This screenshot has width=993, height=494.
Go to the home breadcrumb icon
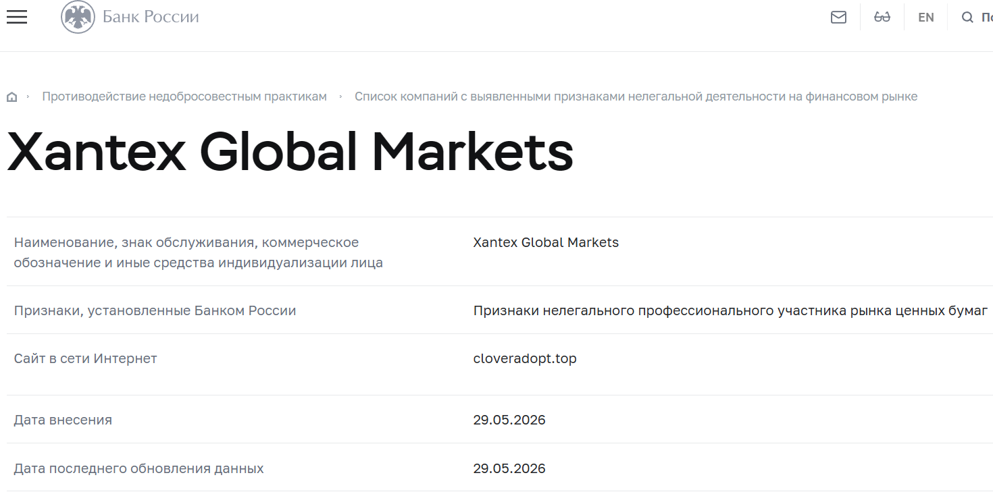coord(11,97)
